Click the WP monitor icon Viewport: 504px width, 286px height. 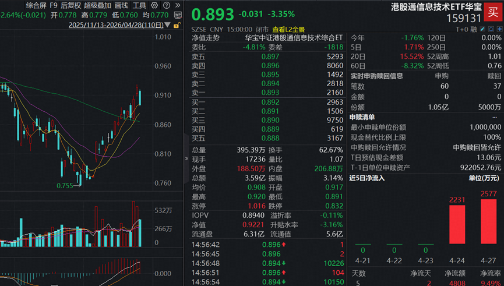[178, 15]
